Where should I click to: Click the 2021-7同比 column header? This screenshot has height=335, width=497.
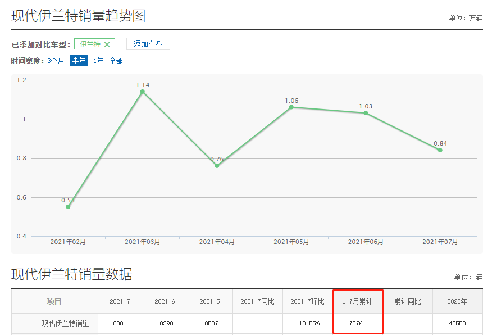[257, 301]
